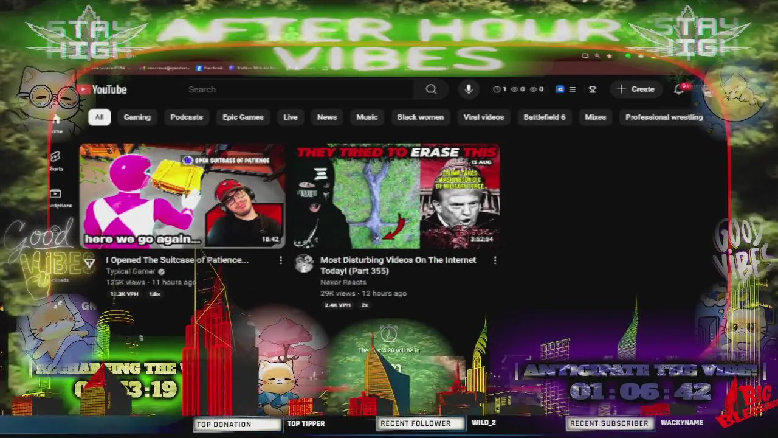Select the Black women filter chip
The image size is (778, 438).
(x=421, y=117)
